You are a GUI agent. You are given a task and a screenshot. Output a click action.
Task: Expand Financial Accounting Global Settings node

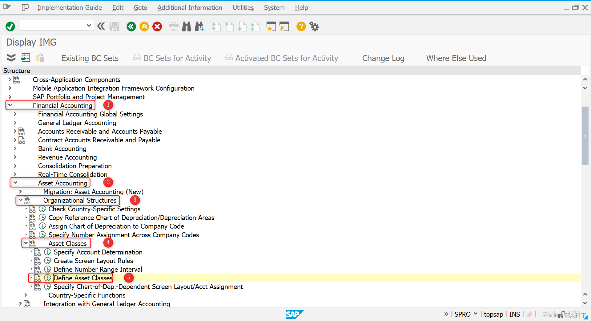pos(15,114)
